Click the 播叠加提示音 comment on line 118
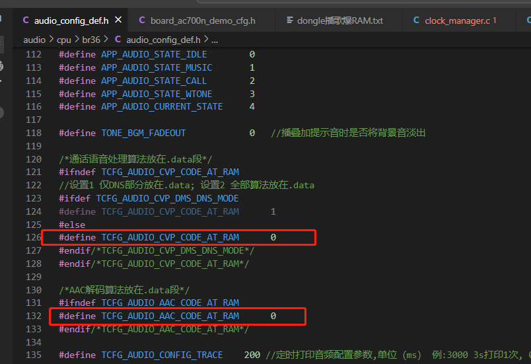This screenshot has height=364, width=531. coord(348,133)
